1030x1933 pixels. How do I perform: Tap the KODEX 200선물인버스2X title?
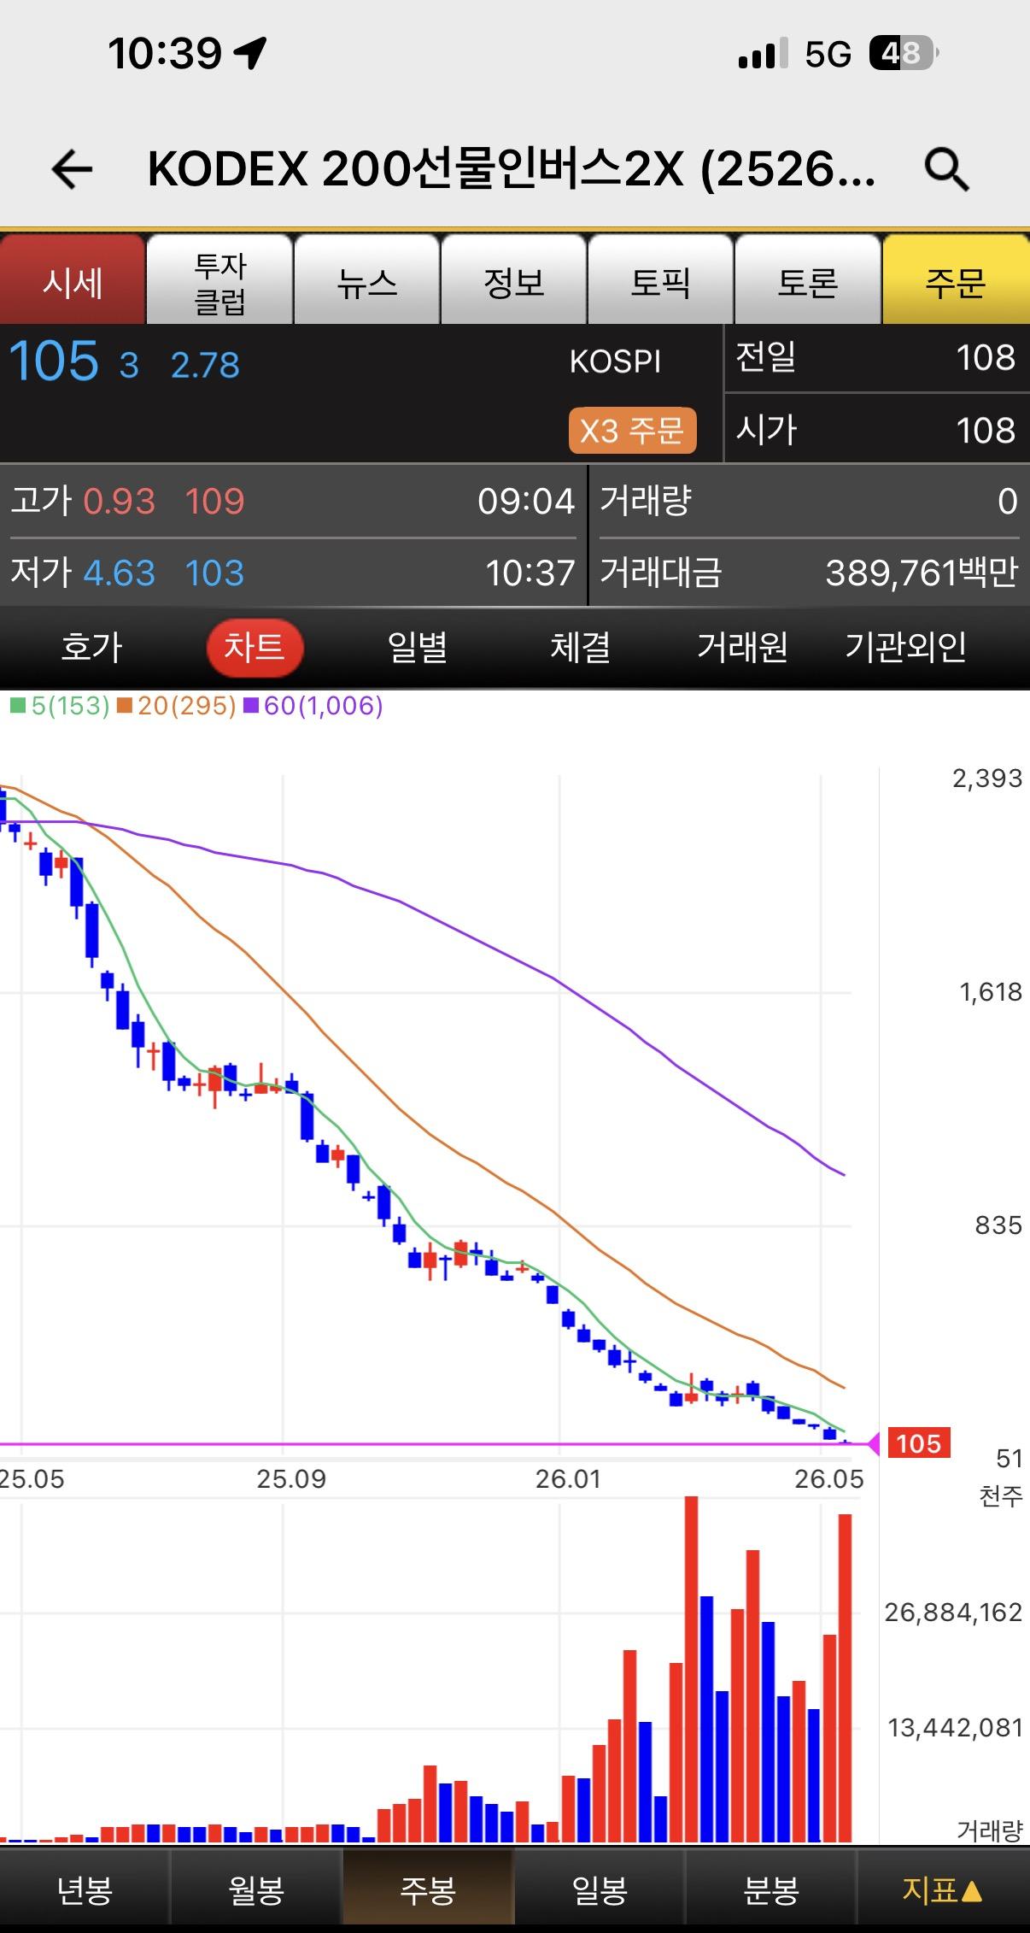coord(512,169)
